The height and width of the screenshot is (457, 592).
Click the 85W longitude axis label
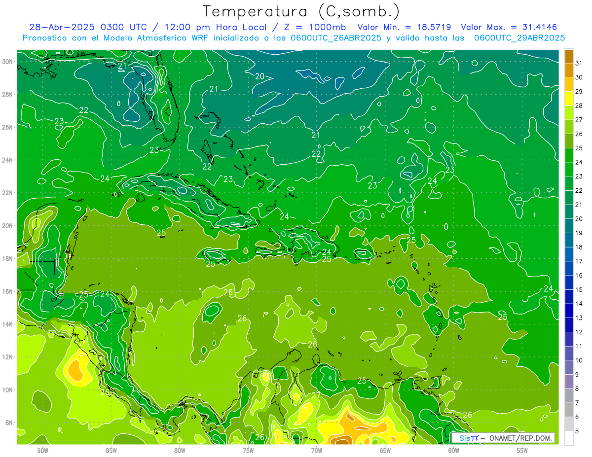111,451
